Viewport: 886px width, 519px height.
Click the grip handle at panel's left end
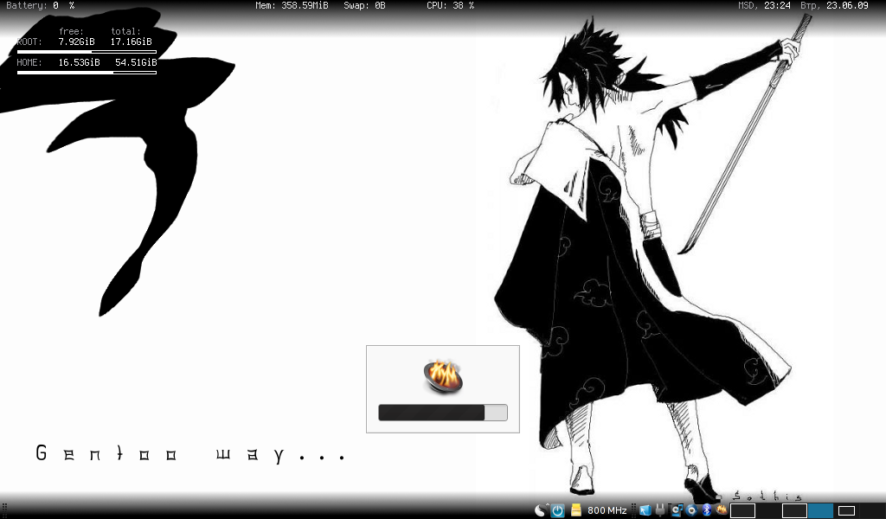pos(4,510)
